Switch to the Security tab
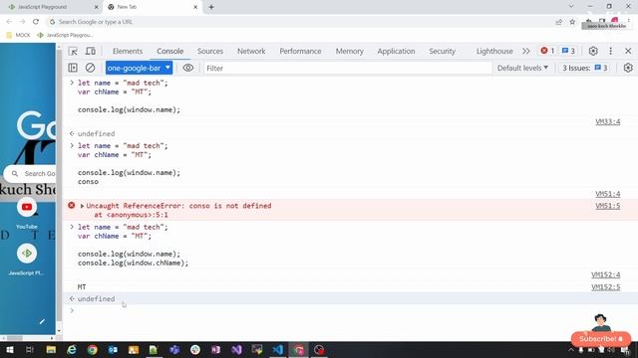Viewport: 638px width, 358px height. (442, 51)
